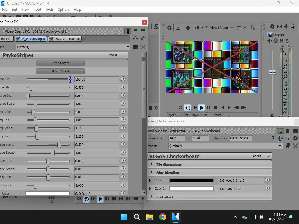Click the Phase Start slider handle
The image size is (299, 224).
(x=59, y=145)
